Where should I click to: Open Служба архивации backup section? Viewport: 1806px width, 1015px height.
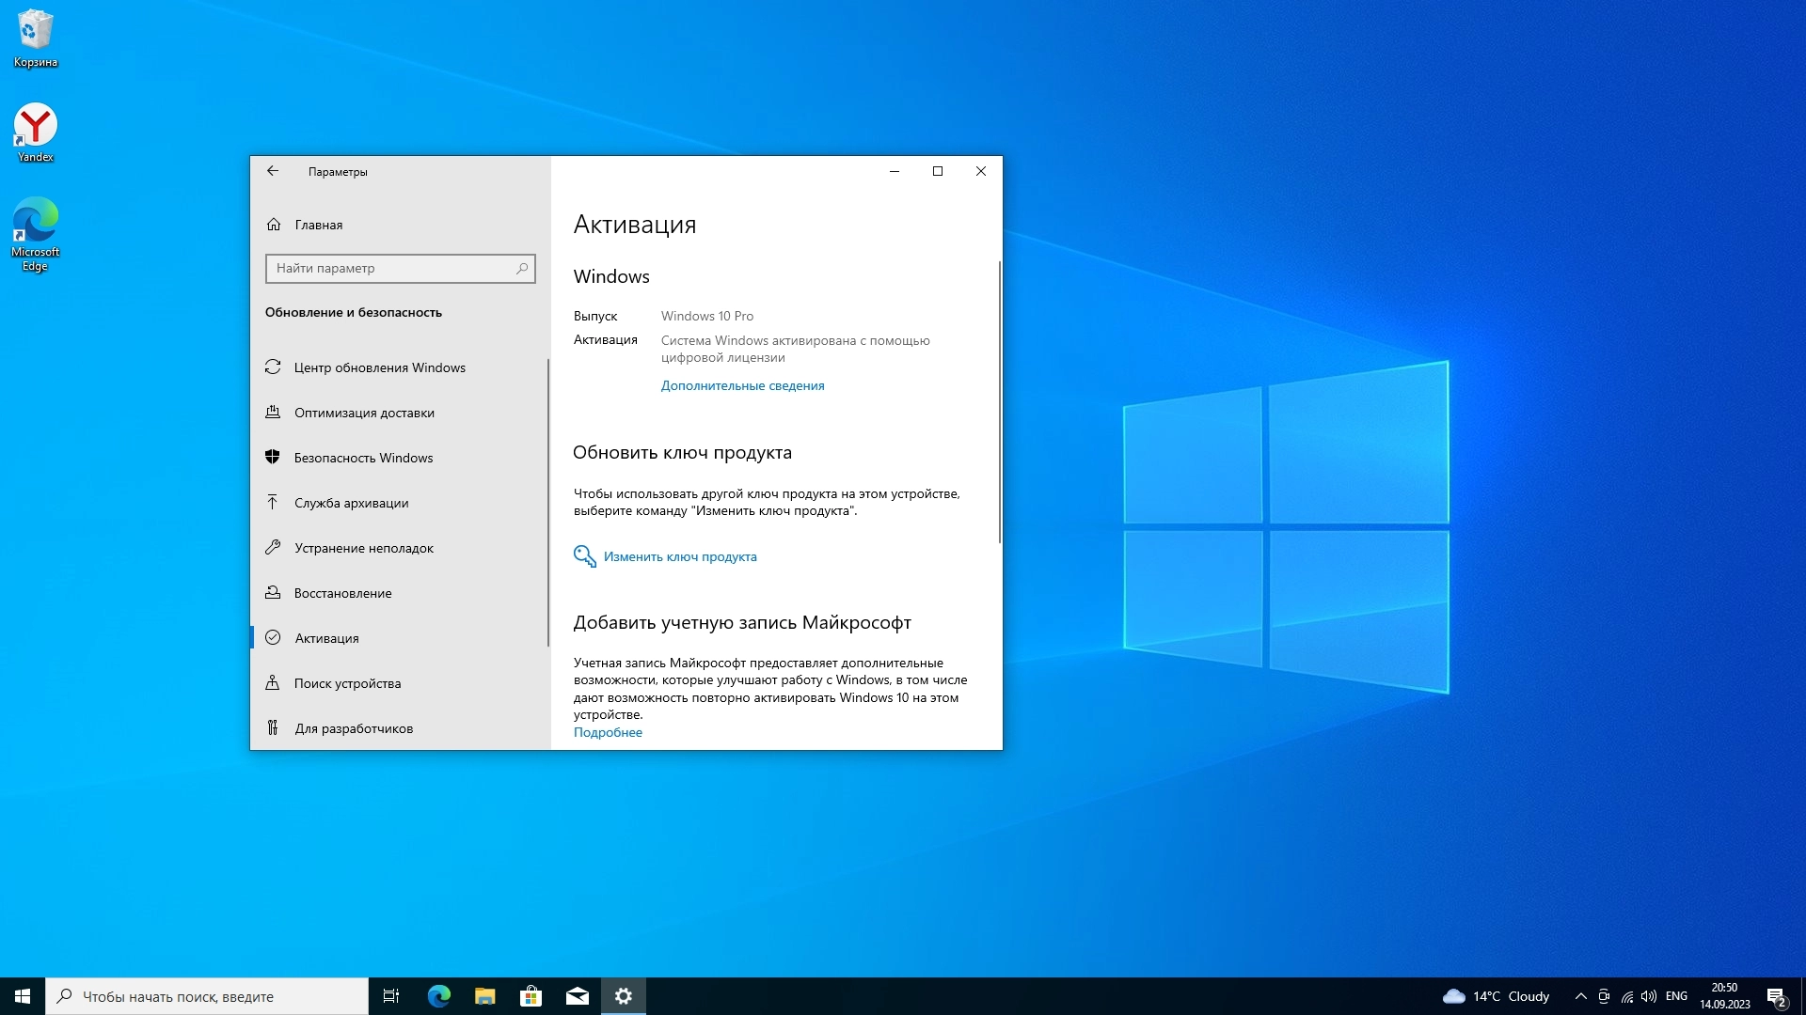pyautogui.click(x=351, y=503)
